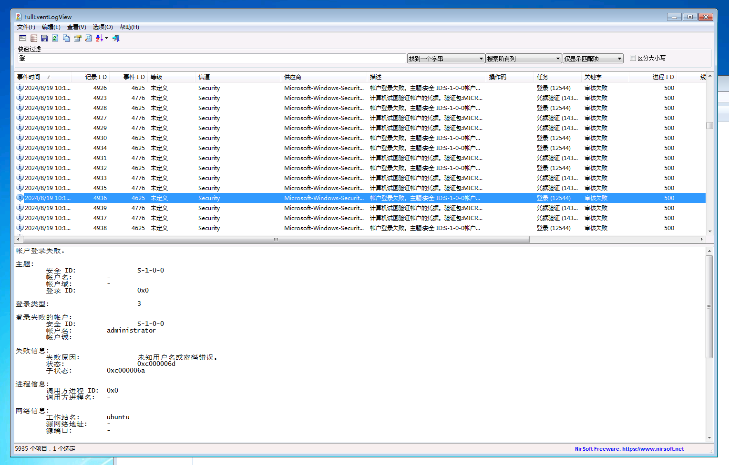Viewport: 729px width, 465px height.
Task: Click into the 快速过滤 quick filter text field
Action: [x=212, y=58]
